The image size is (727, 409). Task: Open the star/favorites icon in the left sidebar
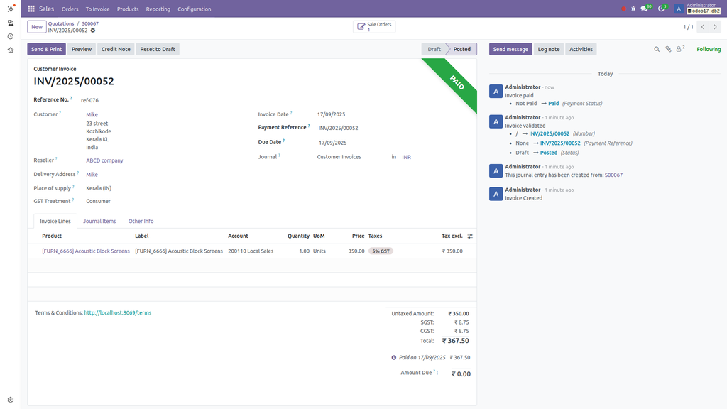[10, 50]
